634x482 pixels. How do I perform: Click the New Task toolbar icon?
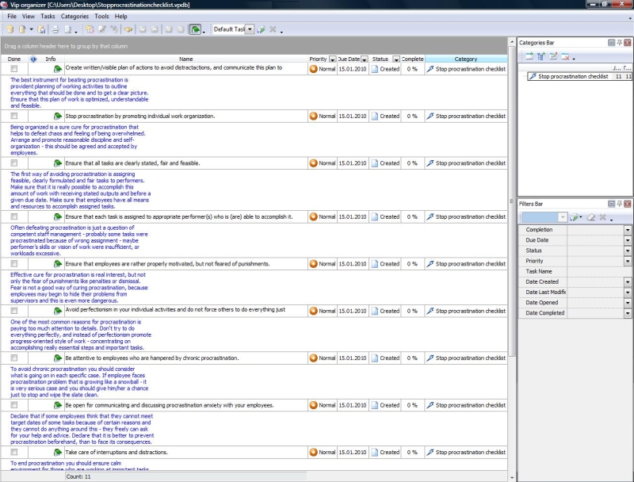90,29
